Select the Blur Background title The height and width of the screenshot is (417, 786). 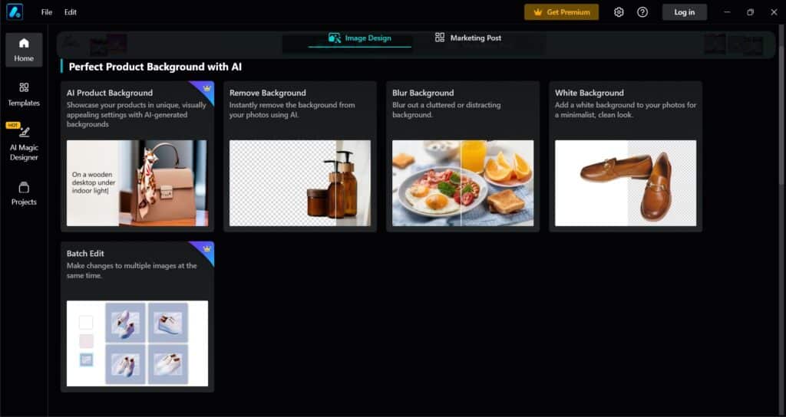pyautogui.click(x=423, y=93)
